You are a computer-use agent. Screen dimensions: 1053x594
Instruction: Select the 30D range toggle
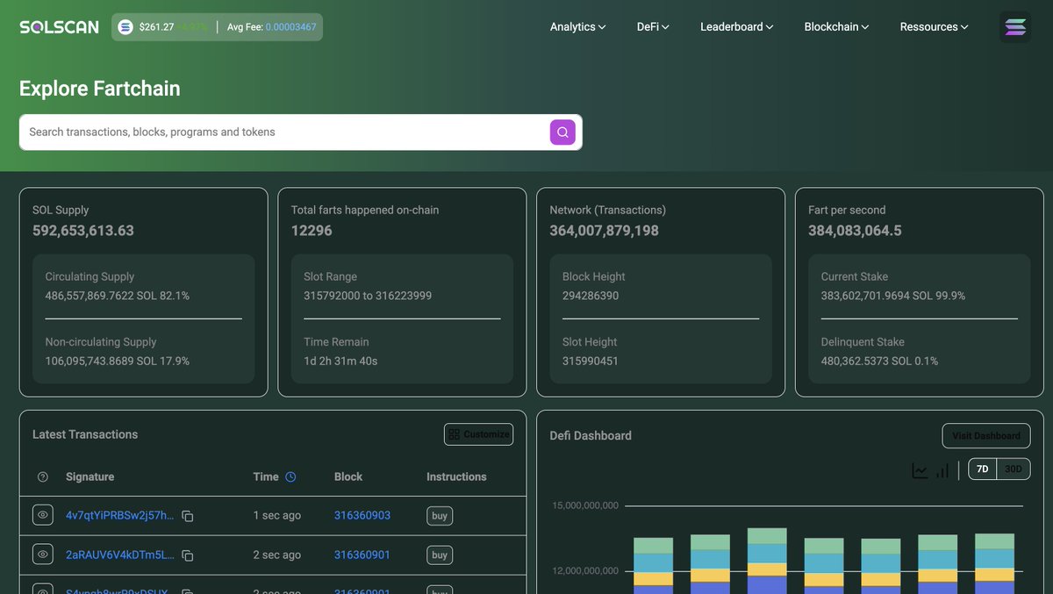pyautogui.click(x=1014, y=469)
